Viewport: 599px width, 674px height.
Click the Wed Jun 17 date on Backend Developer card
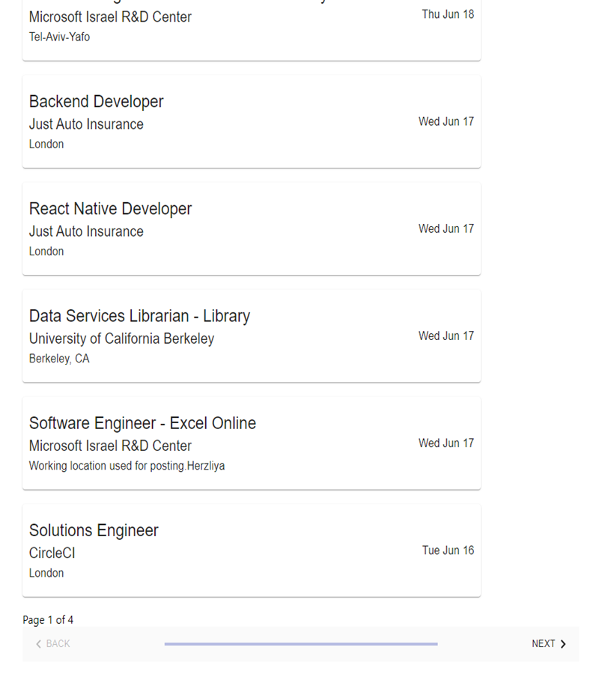click(446, 121)
